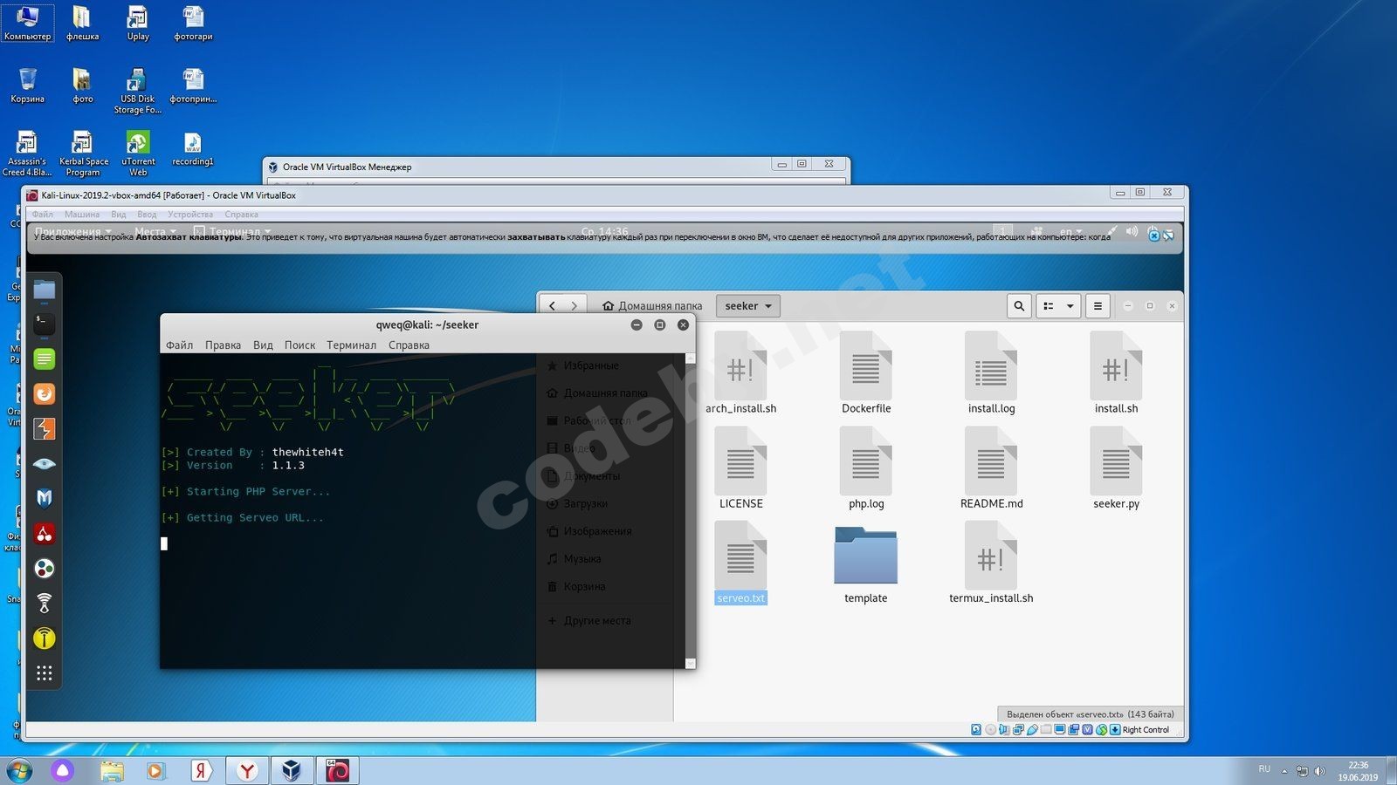Select the php.log file
The width and height of the screenshot is (1397, 785).
tap(866, 469)
